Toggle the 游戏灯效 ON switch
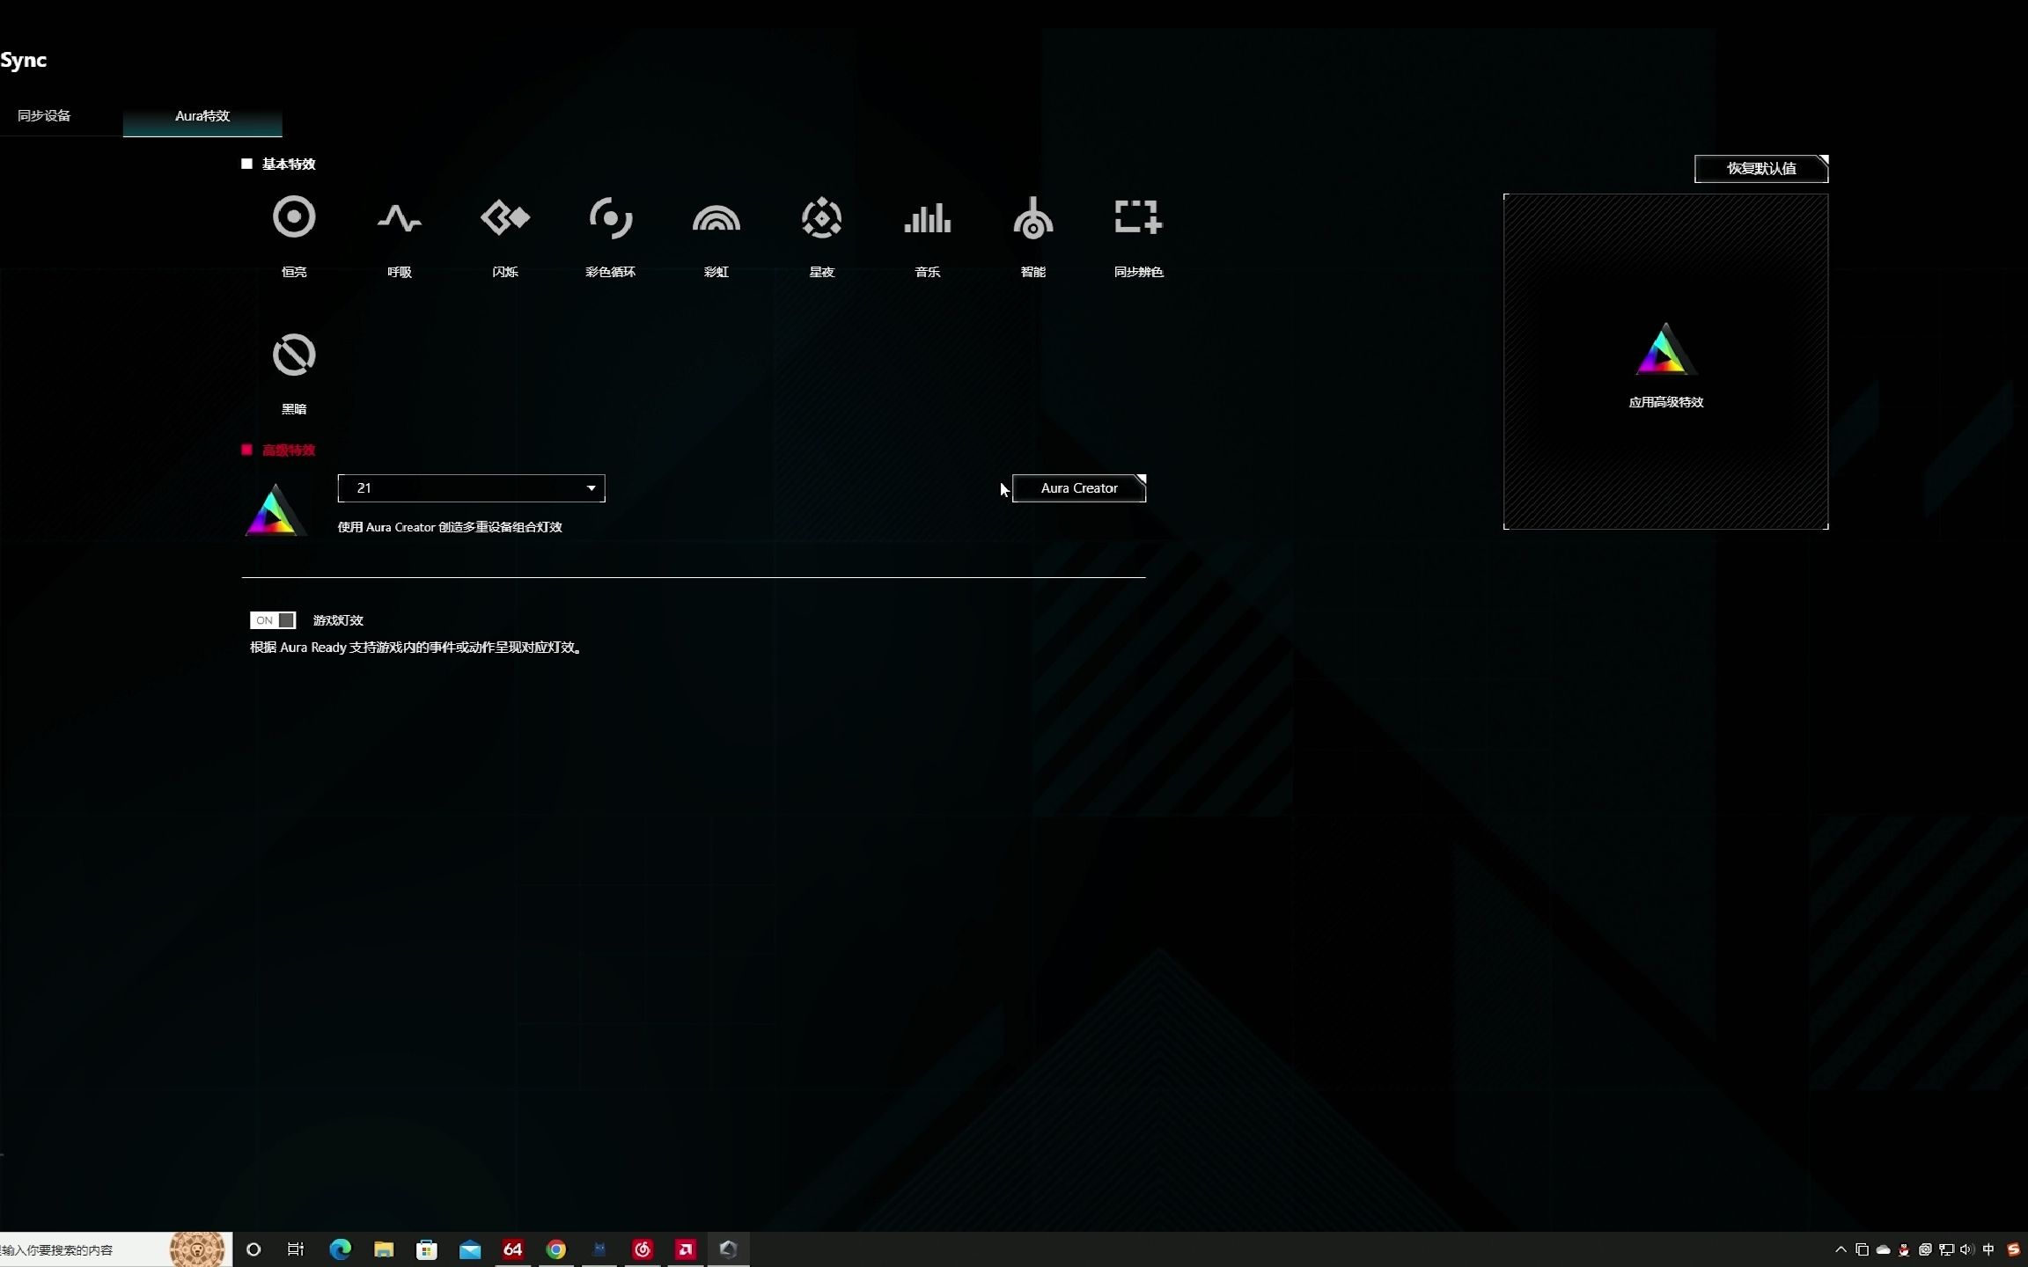The width and height of the screenshot is (2028, 1267). click(x=273, y=620)
